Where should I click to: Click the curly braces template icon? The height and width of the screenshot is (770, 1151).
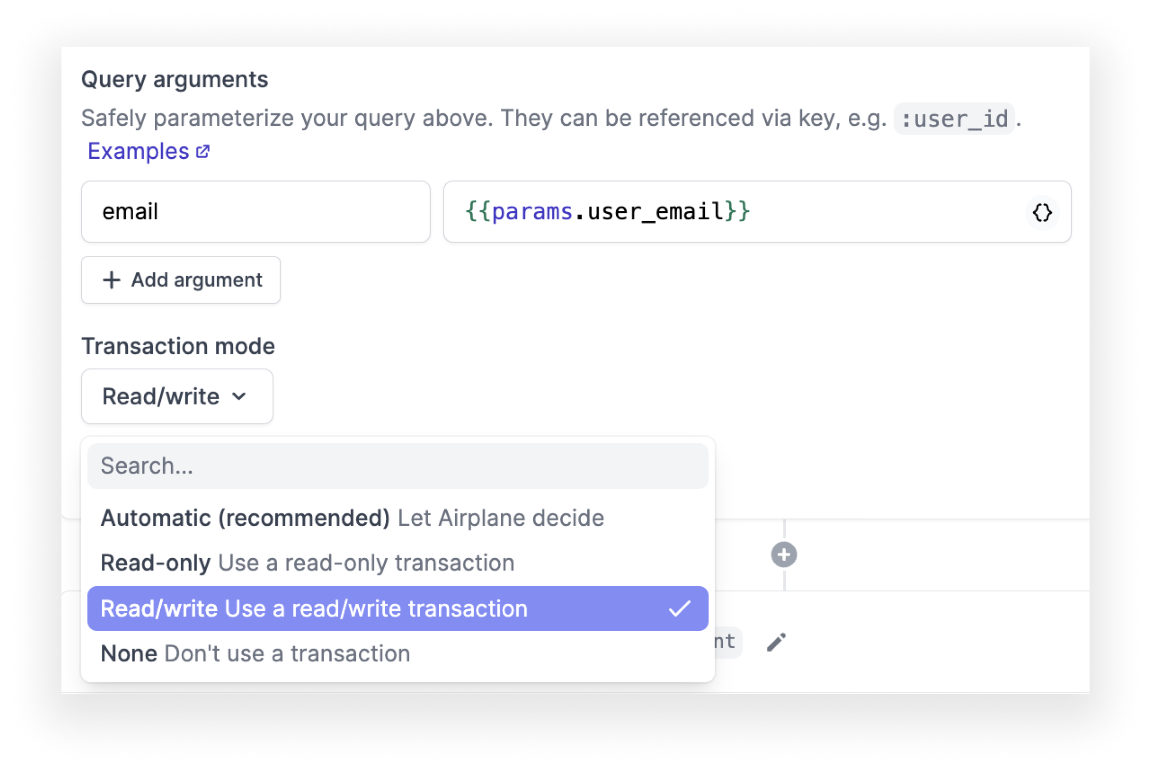coord(1042,212)
